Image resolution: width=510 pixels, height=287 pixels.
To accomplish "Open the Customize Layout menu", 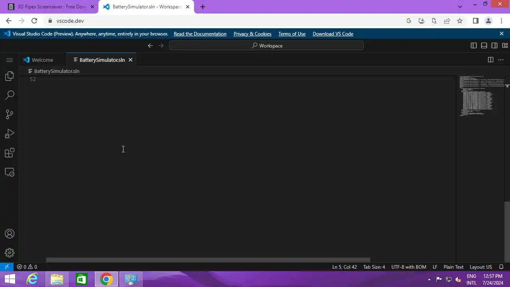I will pyautogui.click(x=505, y=45).
